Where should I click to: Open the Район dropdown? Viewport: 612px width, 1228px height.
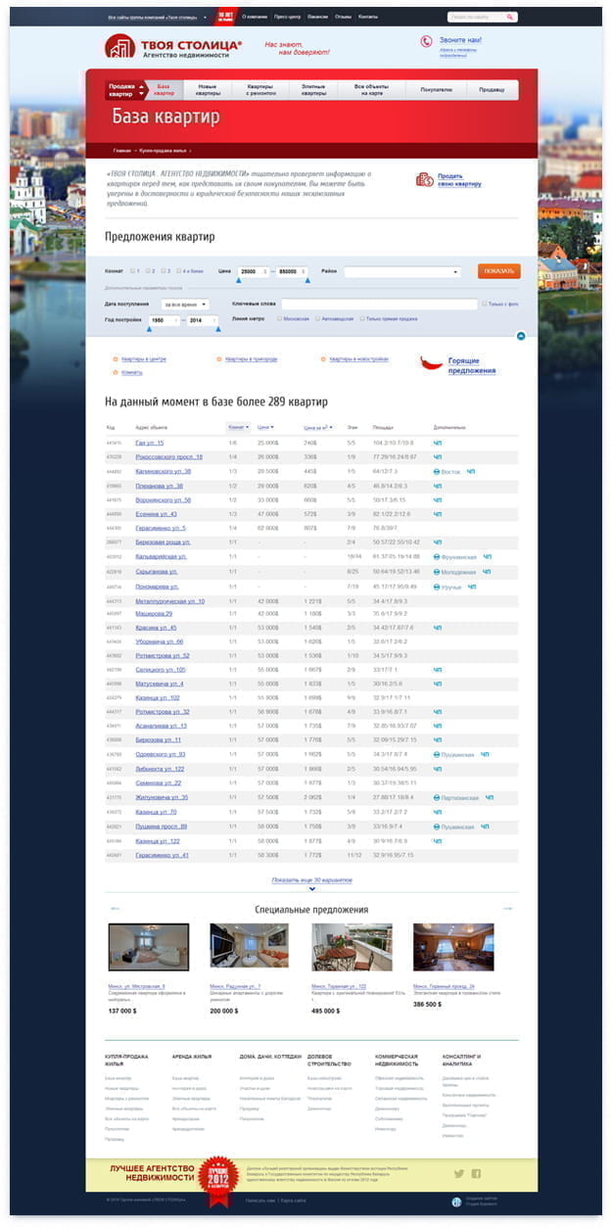point(402,271)
